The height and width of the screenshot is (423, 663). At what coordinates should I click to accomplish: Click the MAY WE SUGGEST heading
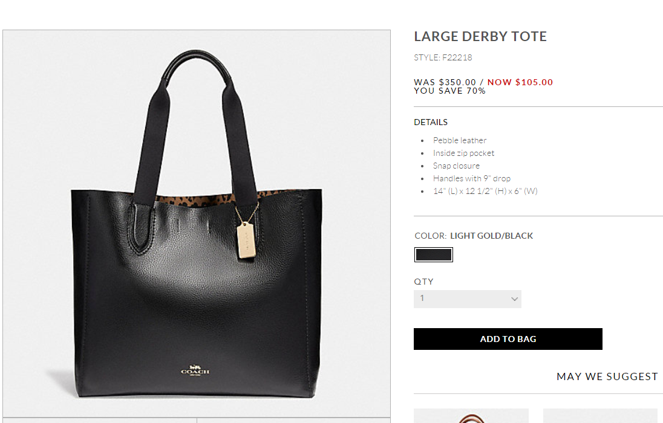607,376
